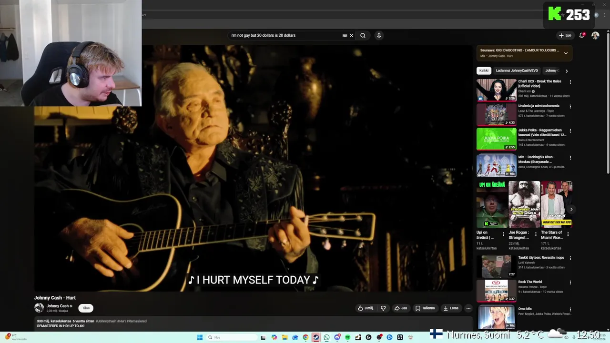Open options for Jukka Poika video
This screenshot has height=343, width=610.
[570, 131]
